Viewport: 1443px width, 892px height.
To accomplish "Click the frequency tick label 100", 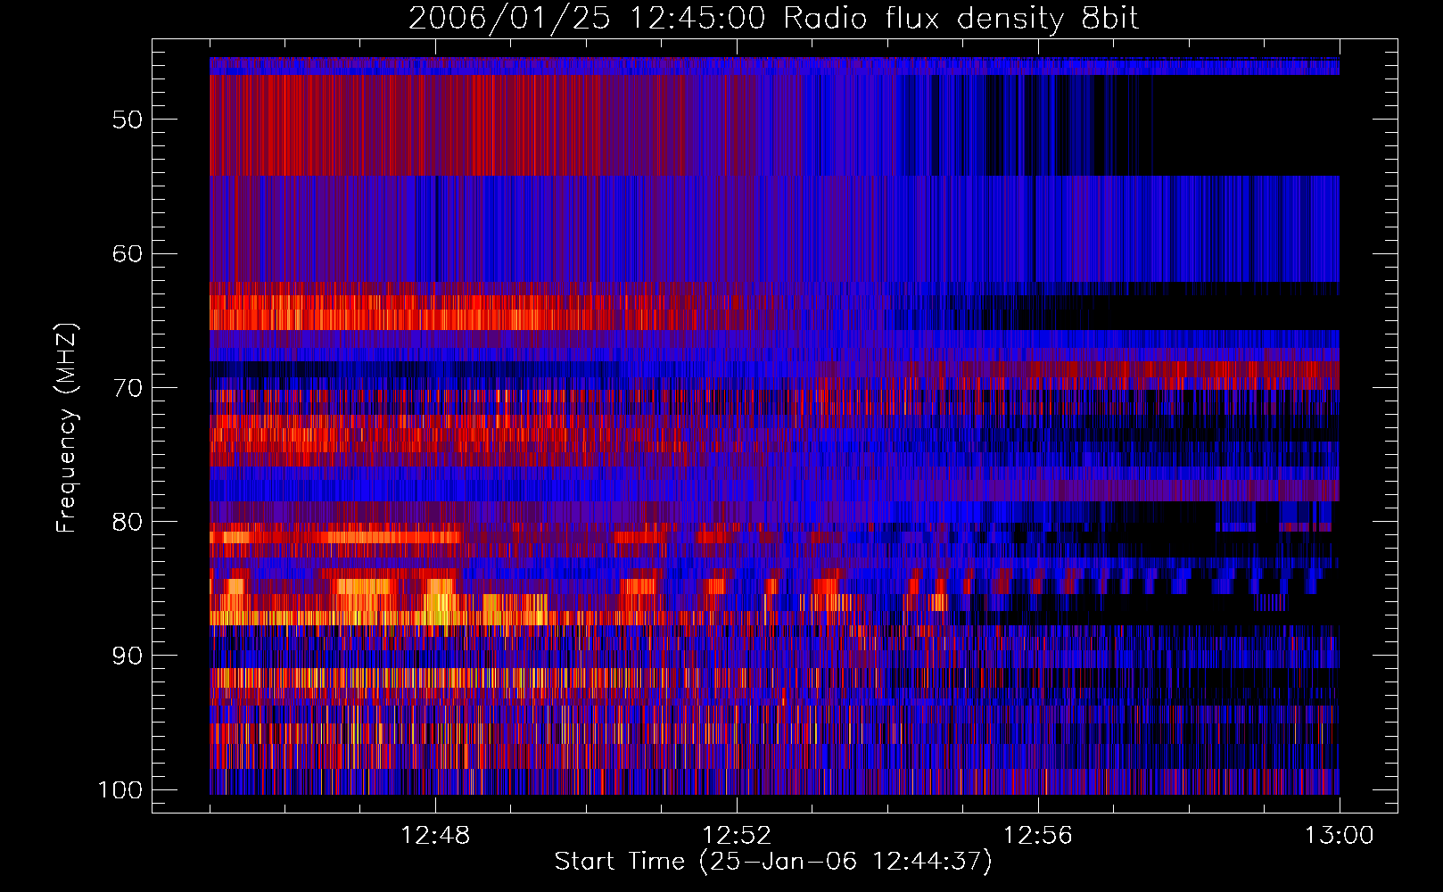I will 120,790.
